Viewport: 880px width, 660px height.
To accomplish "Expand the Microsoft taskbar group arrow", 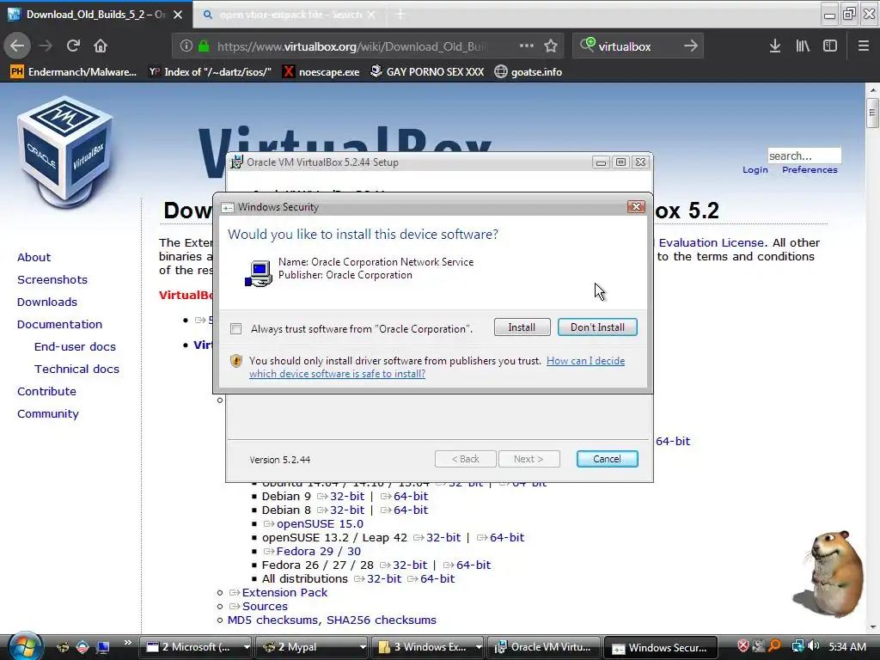I will [246, 647].
